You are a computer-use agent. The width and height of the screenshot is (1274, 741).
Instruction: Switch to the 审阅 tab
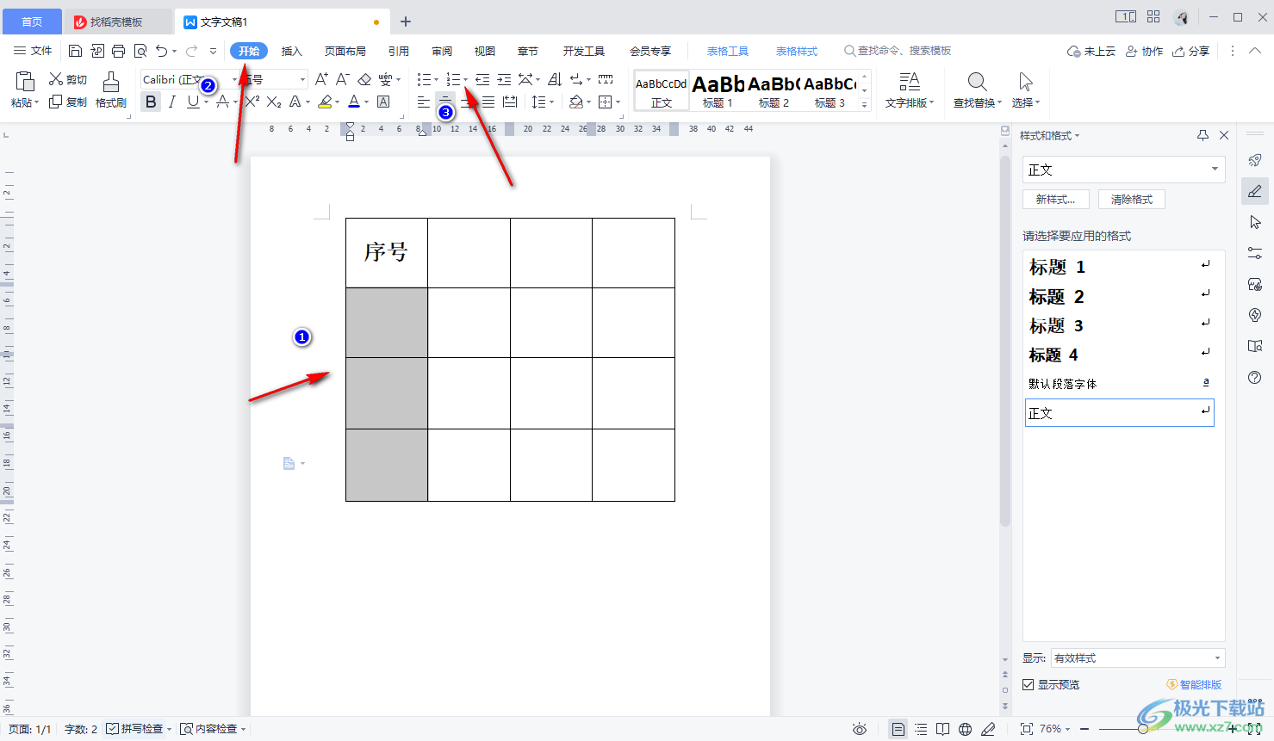point(442,51)
